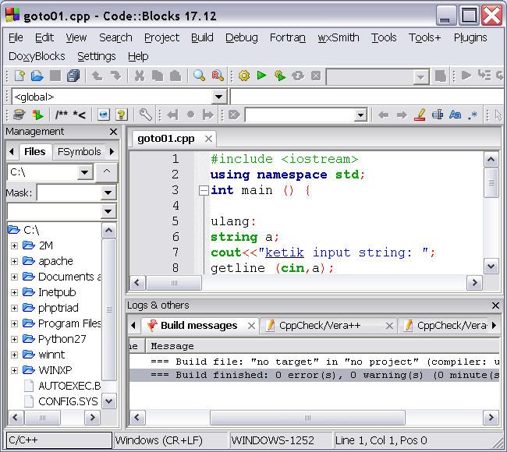
Task: Open the wxSmith menu
Action: (x=339, y=38)
